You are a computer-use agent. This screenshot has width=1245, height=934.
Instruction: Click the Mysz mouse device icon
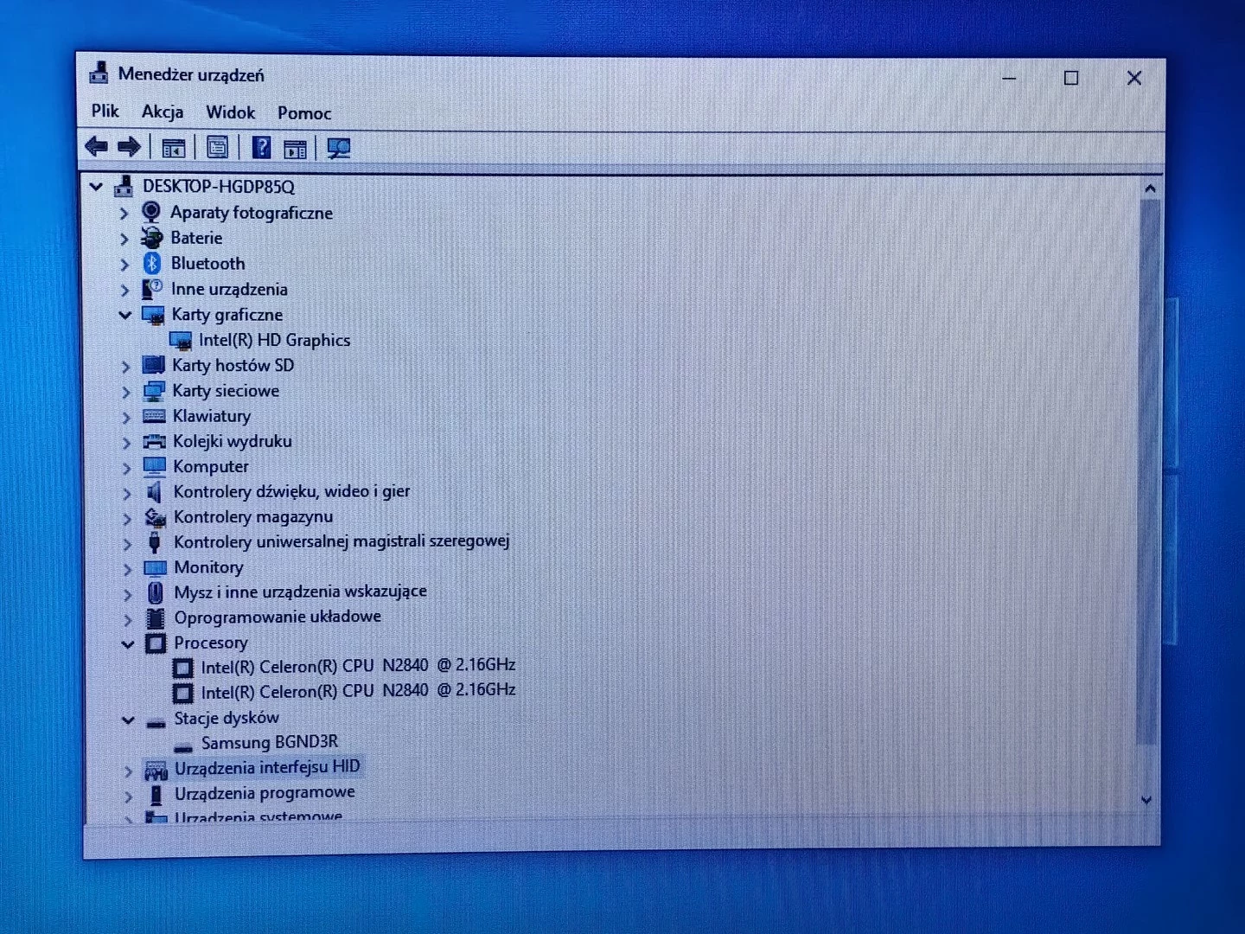156,592
